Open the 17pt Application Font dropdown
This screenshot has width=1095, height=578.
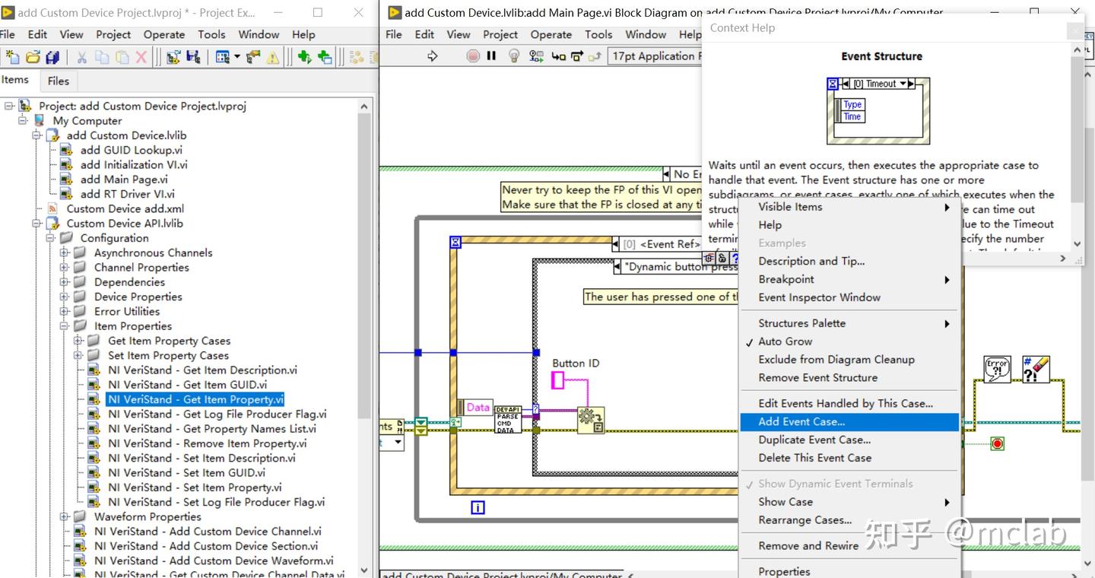(x=654, y=56)
